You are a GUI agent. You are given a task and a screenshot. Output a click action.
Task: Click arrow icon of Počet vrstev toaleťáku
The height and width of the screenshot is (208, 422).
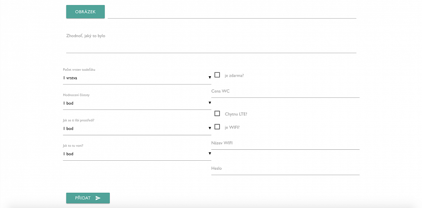click(210, 77)
